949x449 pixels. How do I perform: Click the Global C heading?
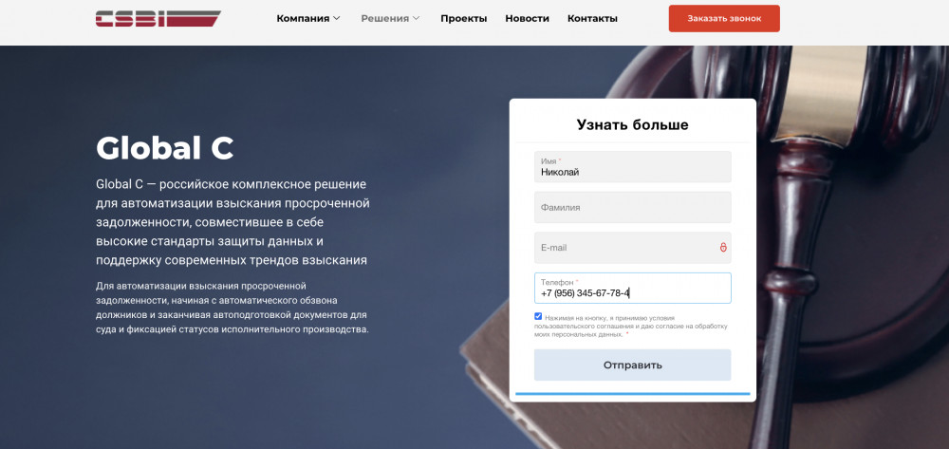(164, 148)
